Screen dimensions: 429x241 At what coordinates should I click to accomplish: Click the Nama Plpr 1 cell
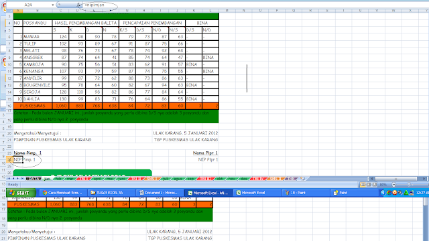pyautogui.click(x=205, y=153)
